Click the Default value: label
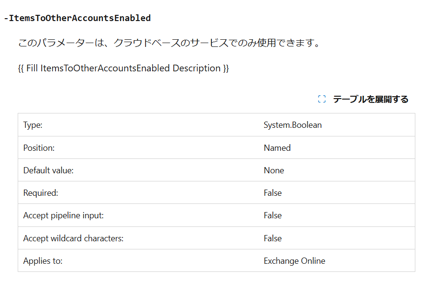Image resolution: width=423 pixels, height=281 pixels. 48,170
